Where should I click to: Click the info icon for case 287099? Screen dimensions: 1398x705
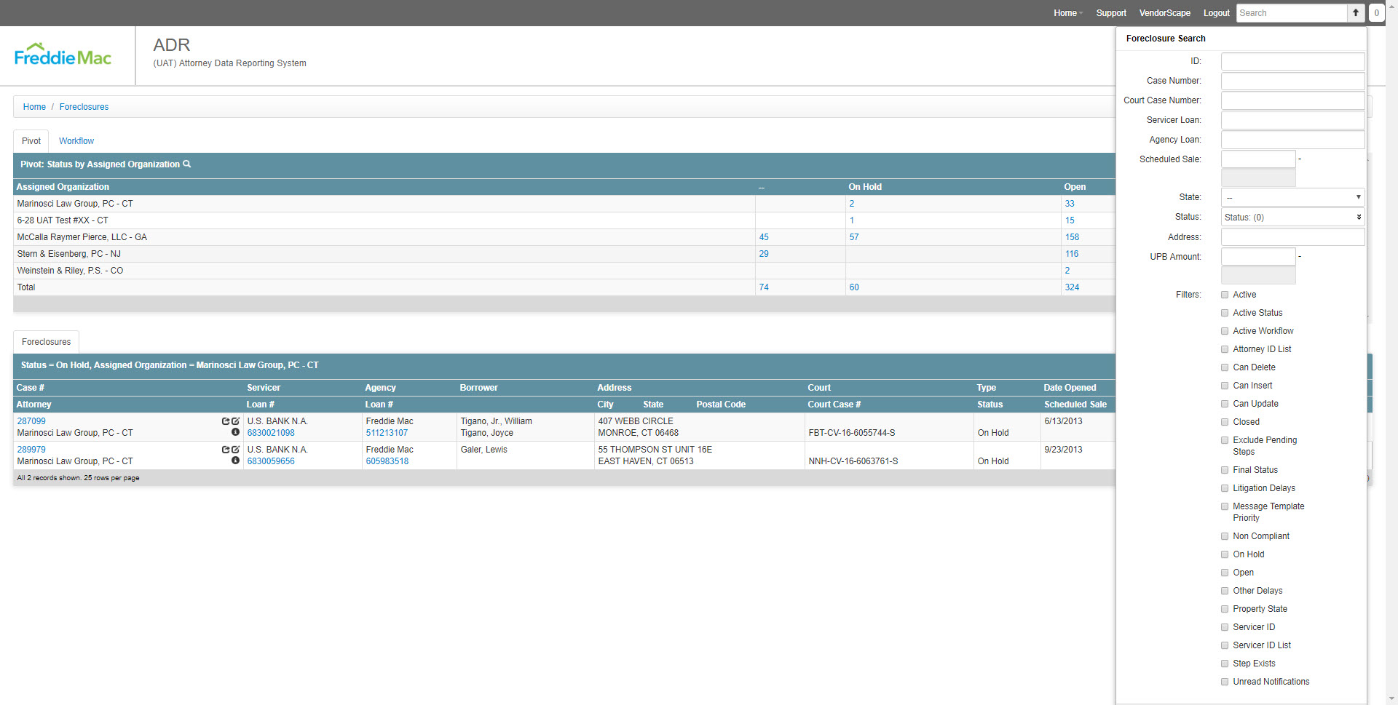tap(235, 432)
